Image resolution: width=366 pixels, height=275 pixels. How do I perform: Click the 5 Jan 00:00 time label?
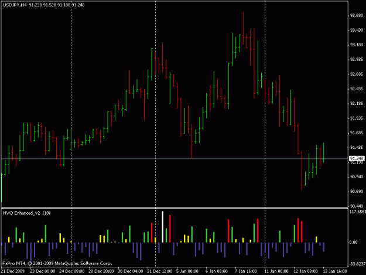[187, 271]
